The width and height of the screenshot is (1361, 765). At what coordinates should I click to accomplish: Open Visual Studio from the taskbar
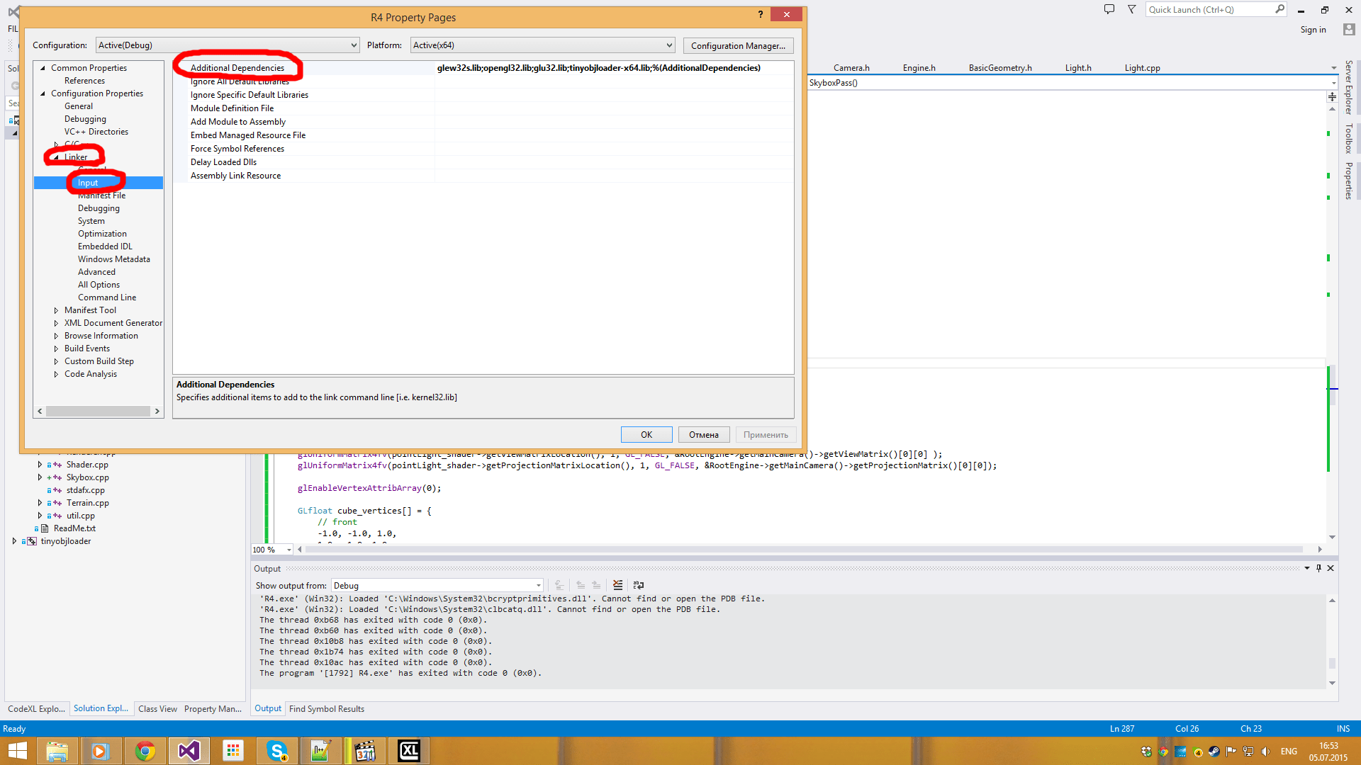(189, 751)
